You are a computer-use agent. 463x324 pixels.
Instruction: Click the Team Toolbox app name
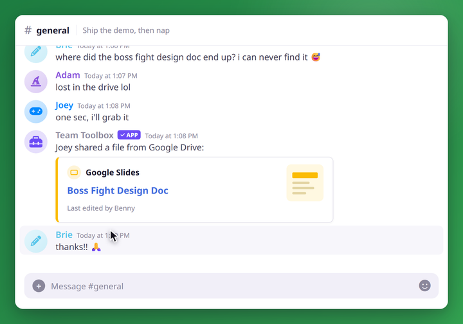pos(84,135)
